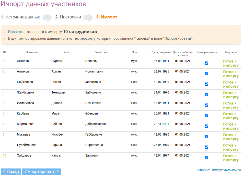
Task: Uncheck import checkbox for Карбаев Марат
Action: (206, 116)
